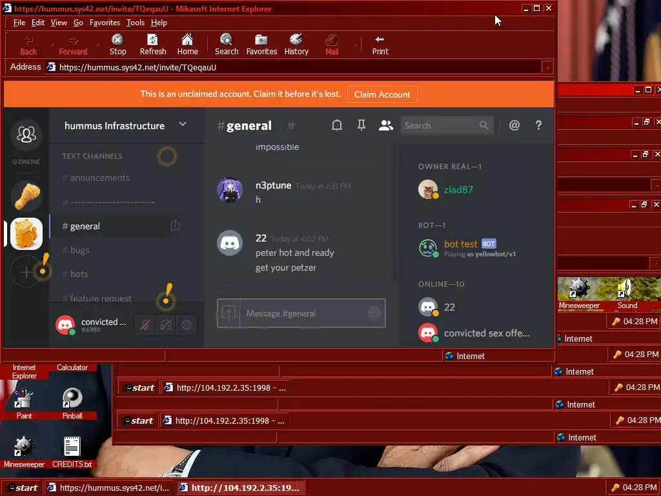The image size is (661, 496).
Task: Click user 22's avatar in chat
Action: click(x=230, y=243)
